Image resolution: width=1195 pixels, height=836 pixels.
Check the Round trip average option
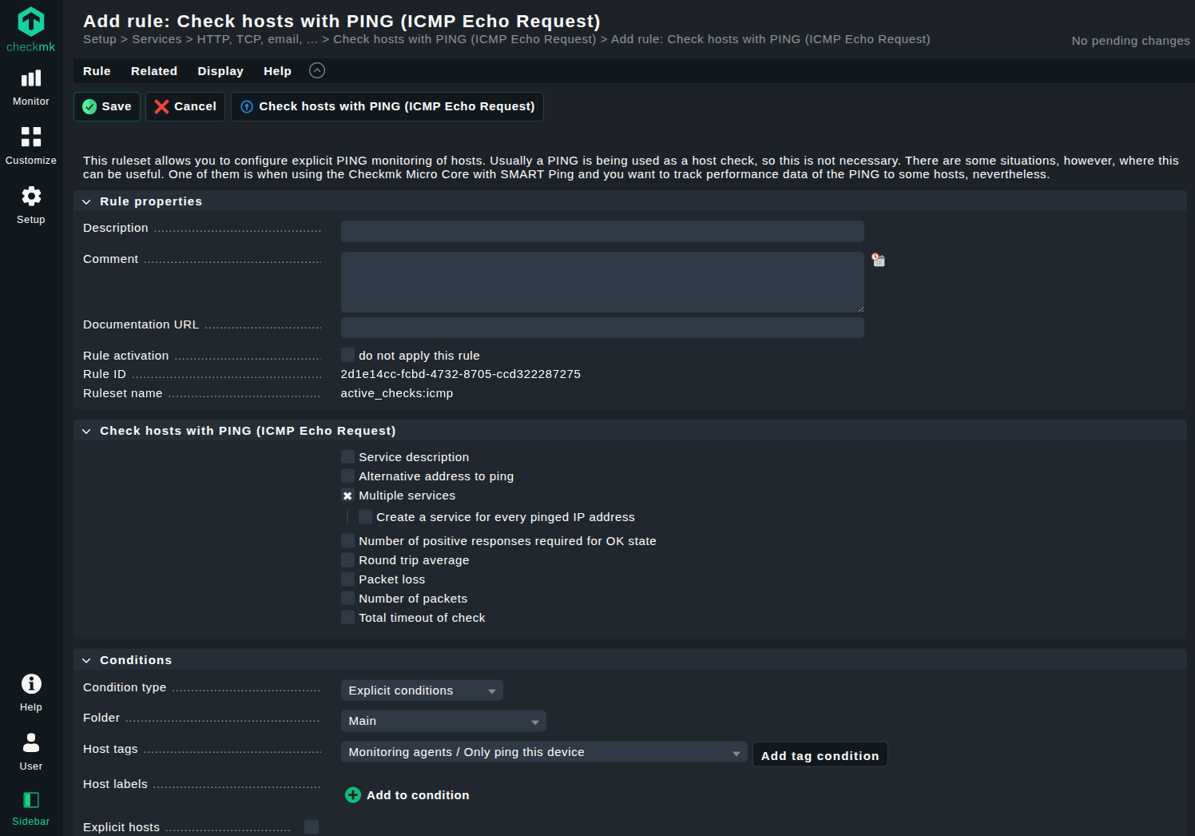347,560
